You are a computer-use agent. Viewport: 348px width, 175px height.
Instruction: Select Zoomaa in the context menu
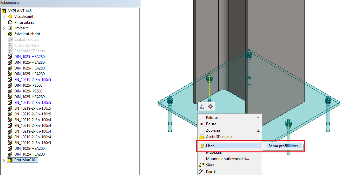(x=213, y=130)
